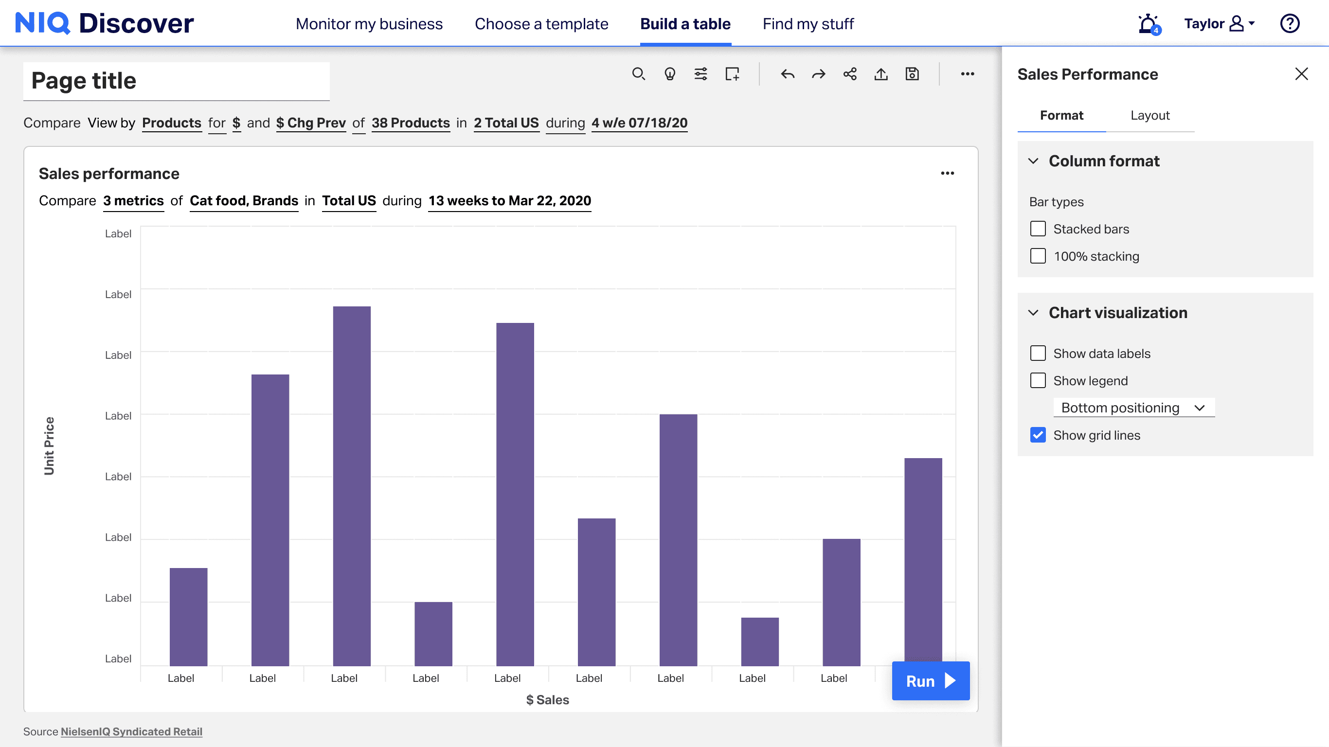Click the export upload icon
Screen dimensions: 1329x747
click(880, 74)
